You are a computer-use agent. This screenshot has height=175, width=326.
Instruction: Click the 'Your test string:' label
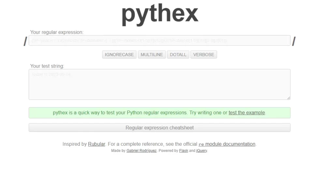47,66
